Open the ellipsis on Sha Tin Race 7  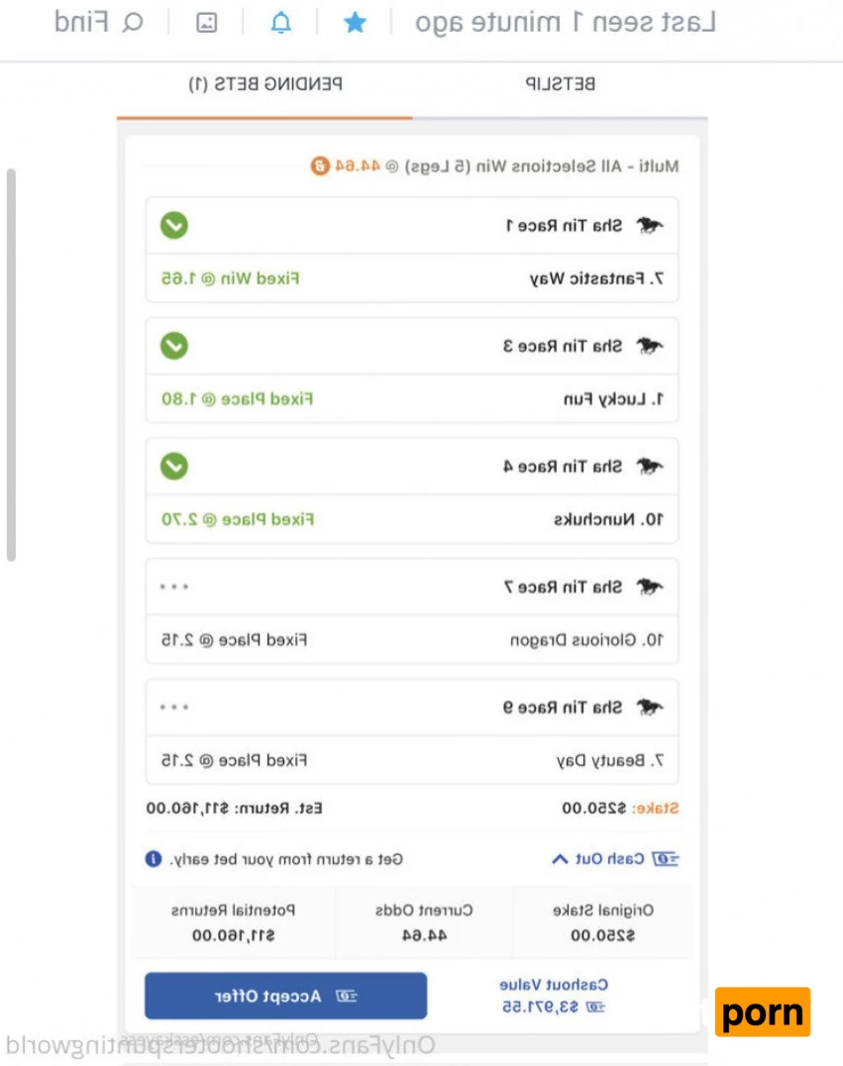(x=174, y=586)
